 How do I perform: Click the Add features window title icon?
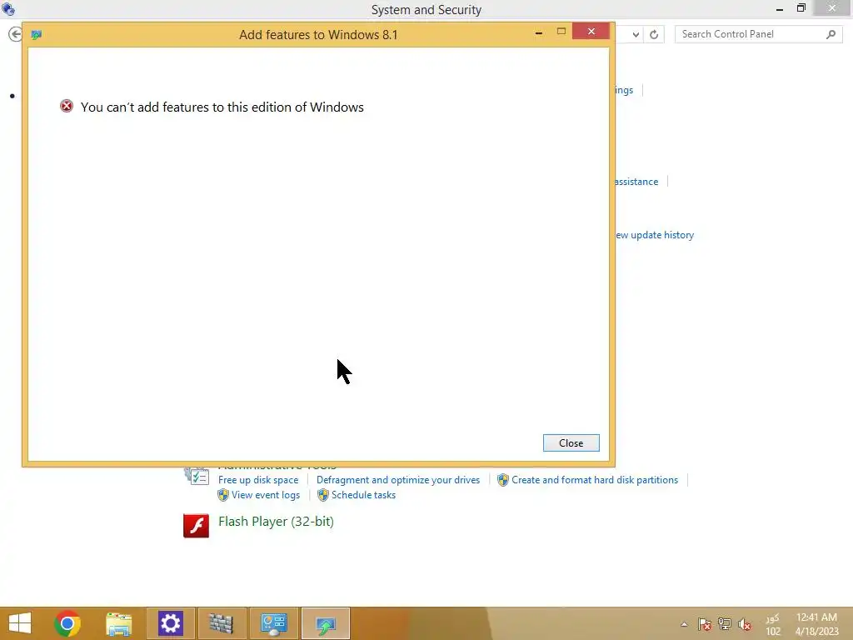pos(37,35)
